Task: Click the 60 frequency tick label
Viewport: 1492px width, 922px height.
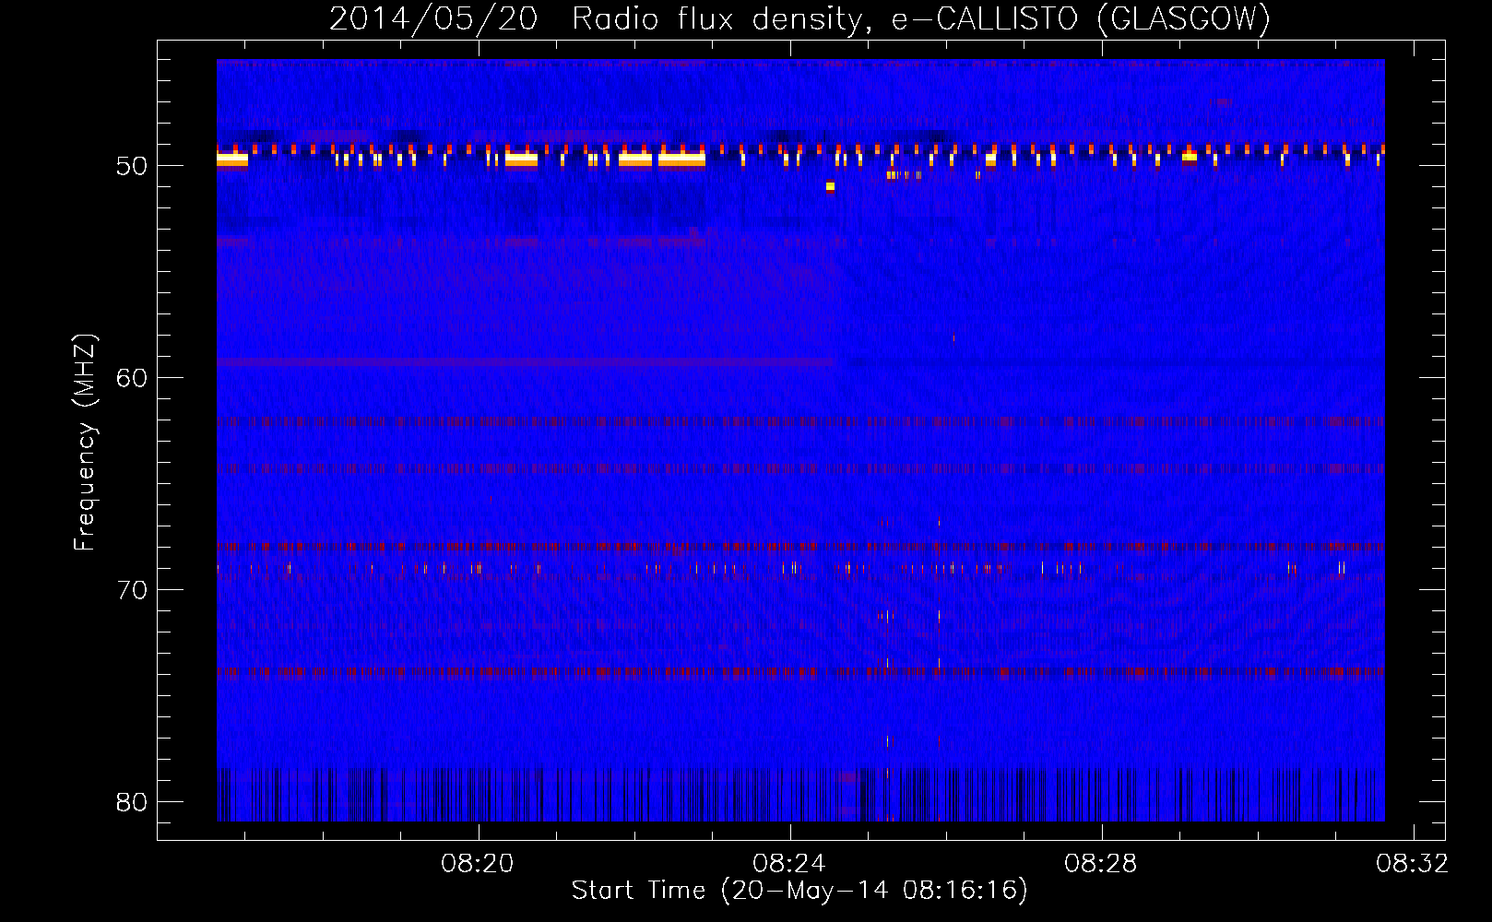Action: coord(132,378)
